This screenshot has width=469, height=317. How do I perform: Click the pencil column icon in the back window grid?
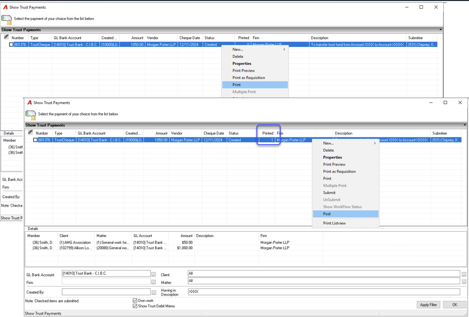[6, 37]
